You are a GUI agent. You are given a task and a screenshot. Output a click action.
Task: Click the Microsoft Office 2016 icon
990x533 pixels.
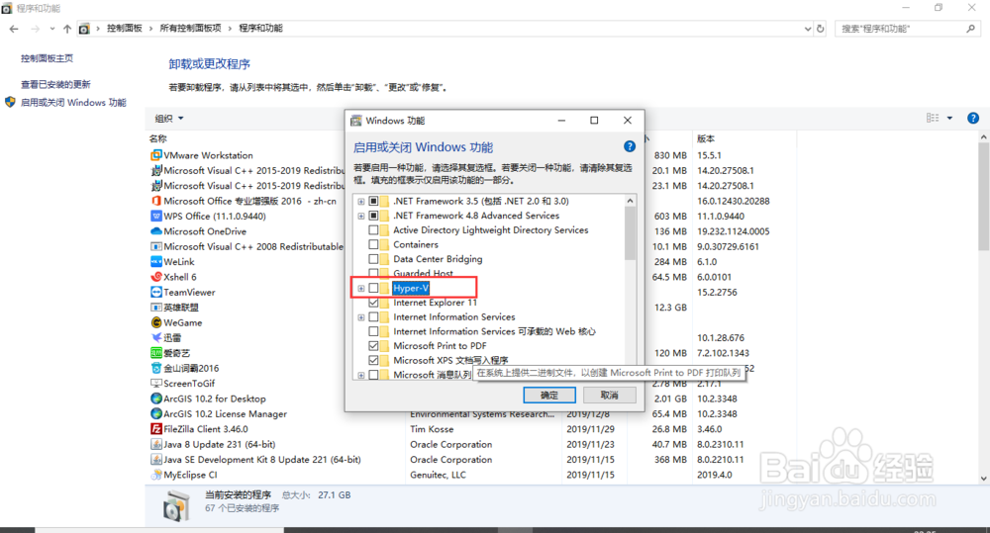tap(156, 201)
